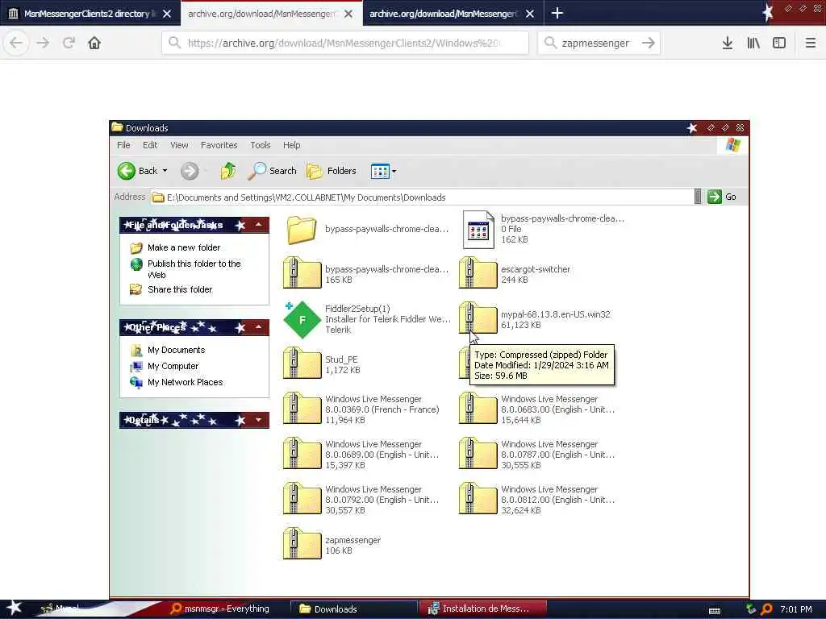Image resolution: width=826 pixels, height=619 pixels.
Task: Open the Edit menu
Action: (150, 145)
